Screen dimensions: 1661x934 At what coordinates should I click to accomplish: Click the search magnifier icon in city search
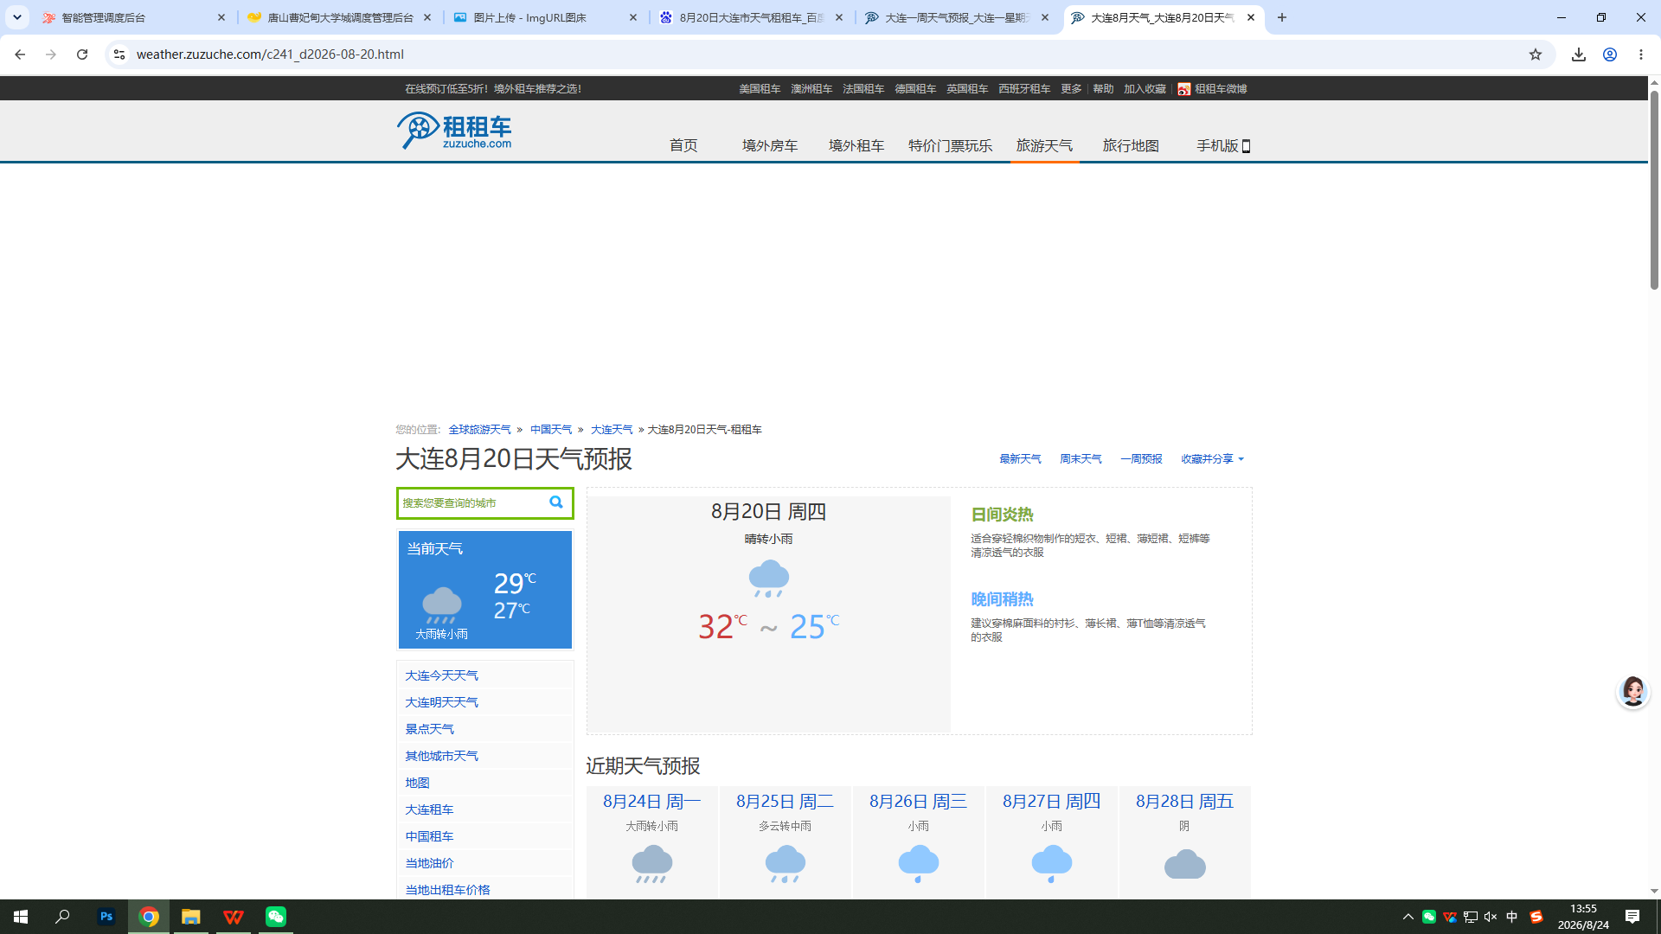point(556,502)
